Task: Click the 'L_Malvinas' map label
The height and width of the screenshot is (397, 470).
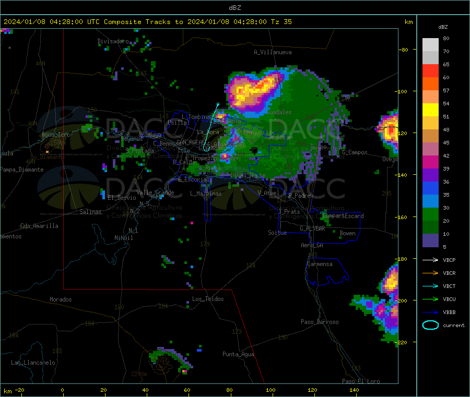Action: (x=206, y=194)
